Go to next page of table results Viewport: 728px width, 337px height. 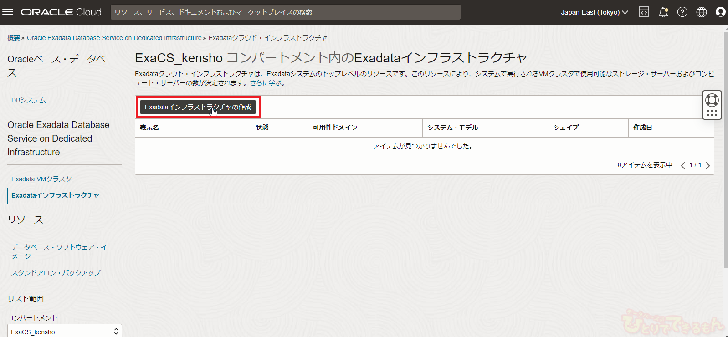pos(707,166)
